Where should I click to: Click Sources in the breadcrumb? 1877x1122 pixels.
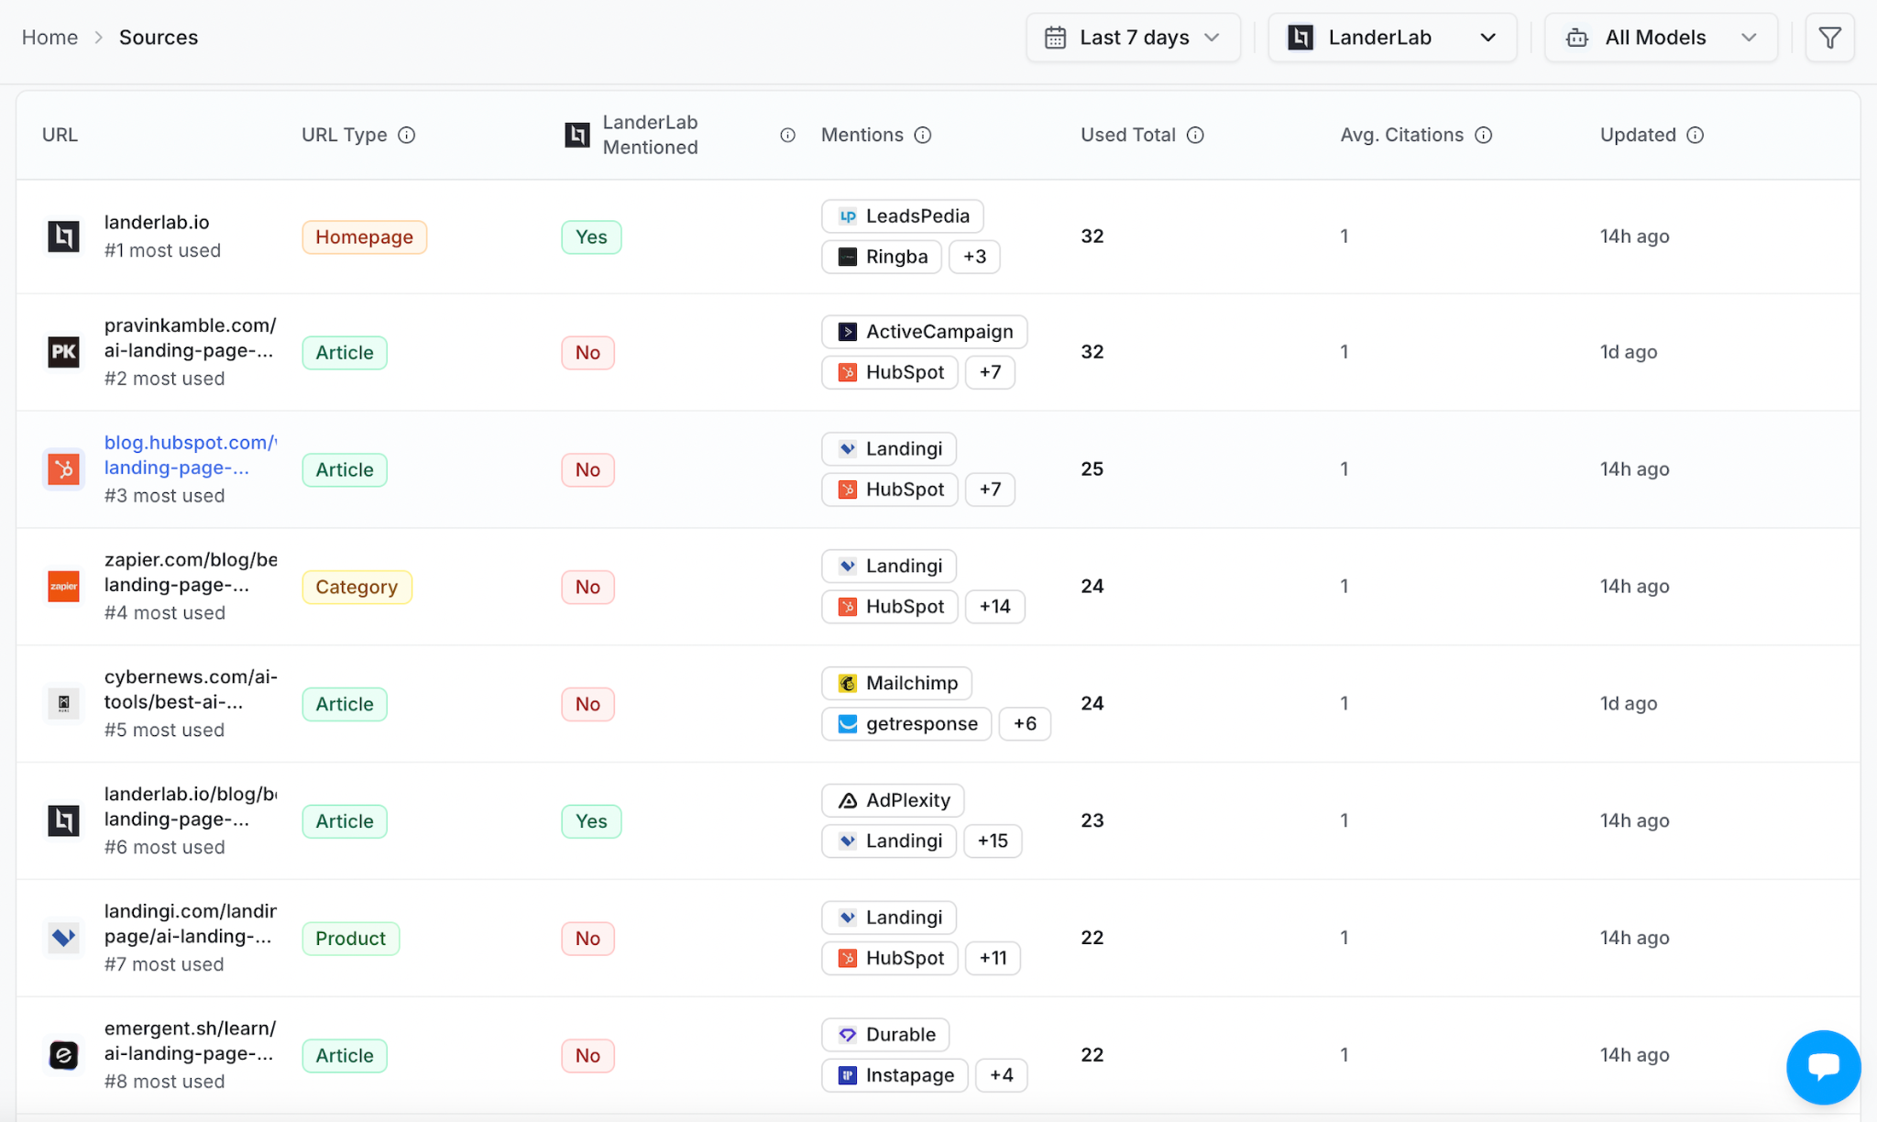[x=159, y=38]
